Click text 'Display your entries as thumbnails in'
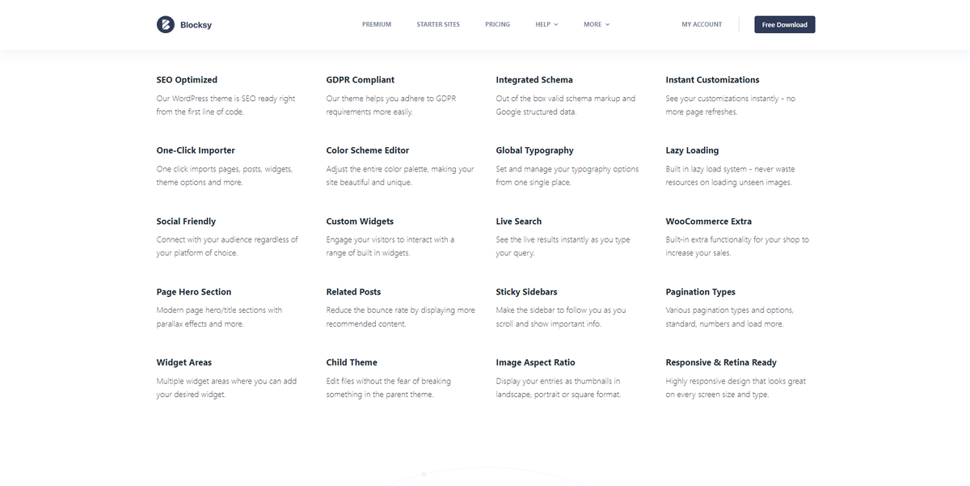 (x=558, y=381)
